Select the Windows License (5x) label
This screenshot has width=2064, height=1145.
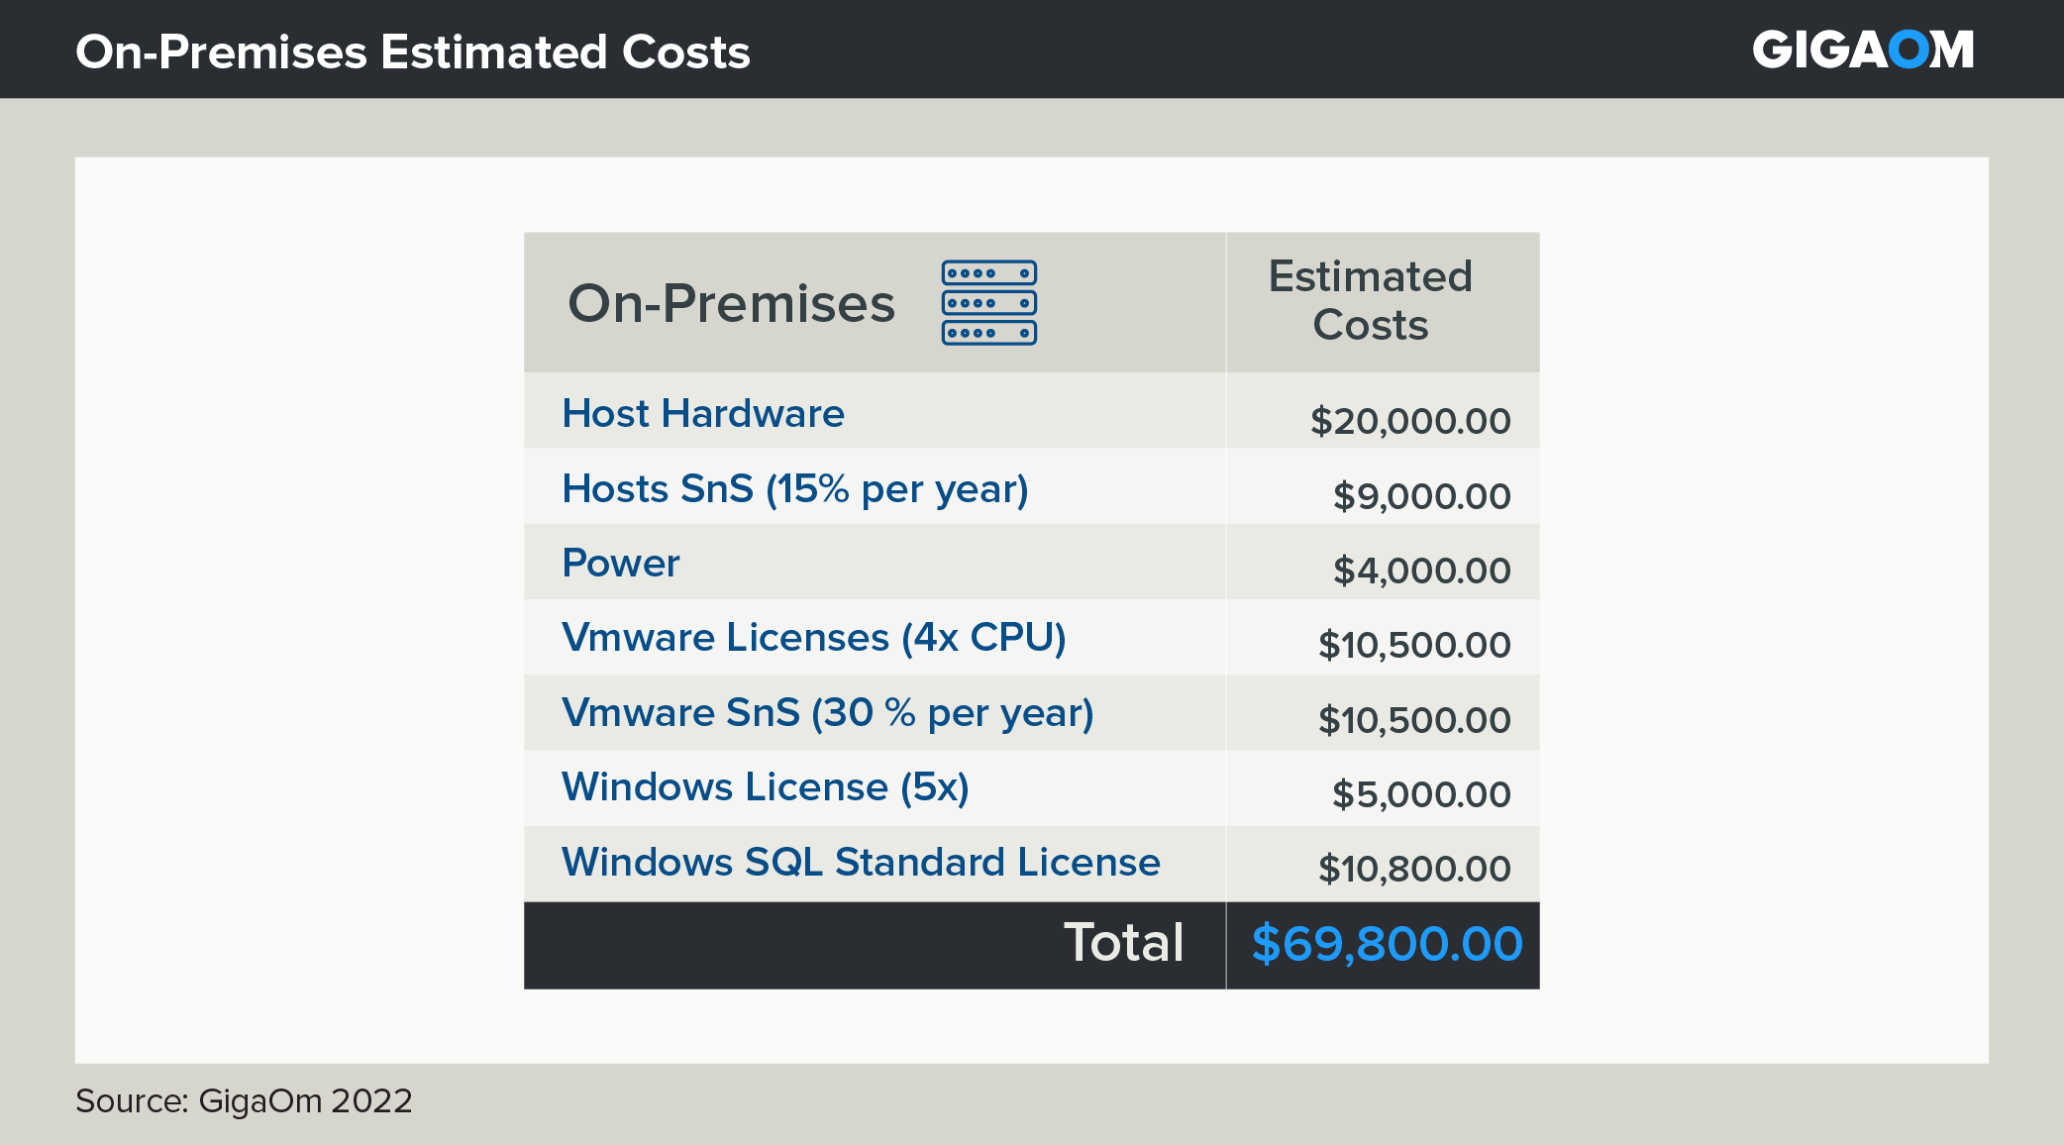765,786
